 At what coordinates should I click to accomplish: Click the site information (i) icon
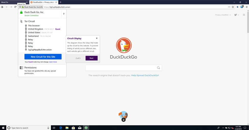tap(20, 7)
